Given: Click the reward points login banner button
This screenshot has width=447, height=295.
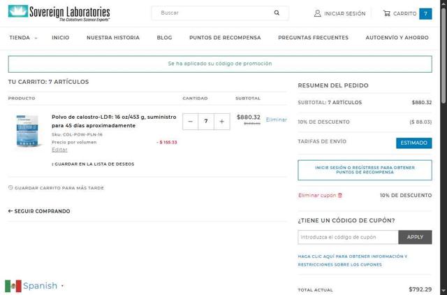Looking at the screenshot, I should (365, 170).
